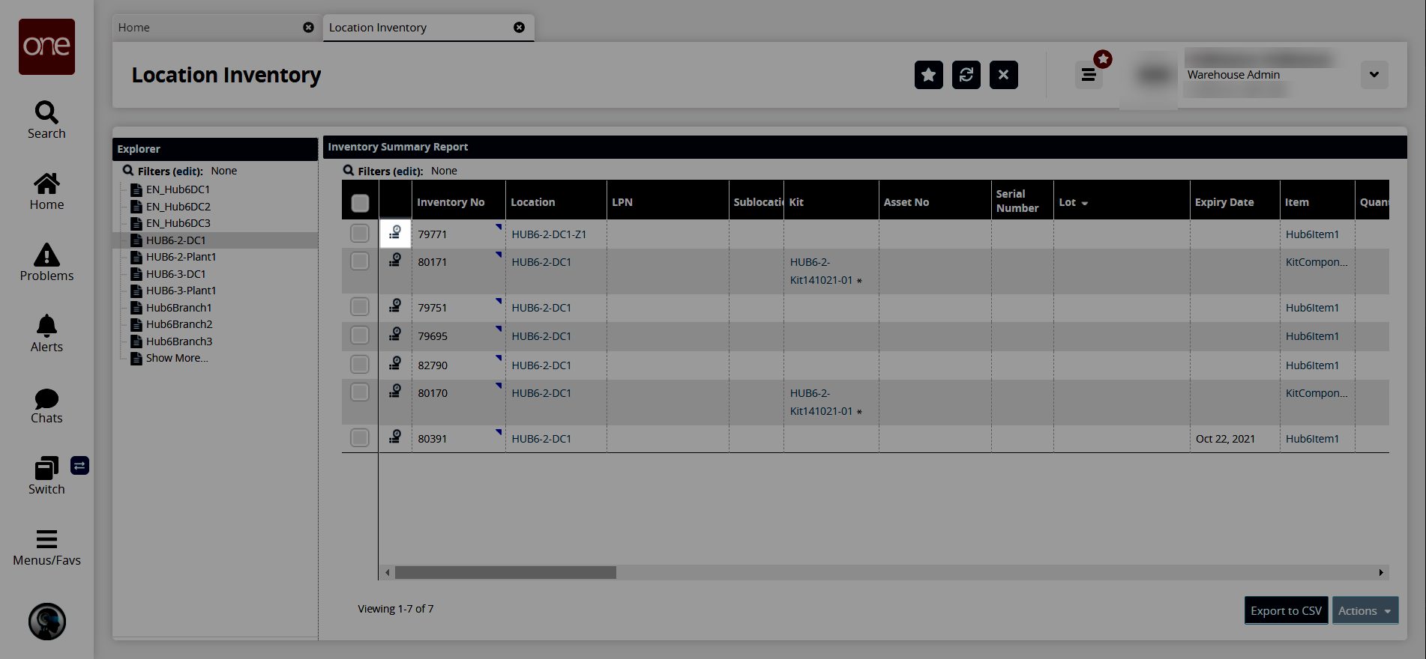Select HUB6-3-Plant1 in Explorer
The image size is (1426, 659).
click(181, 291)
